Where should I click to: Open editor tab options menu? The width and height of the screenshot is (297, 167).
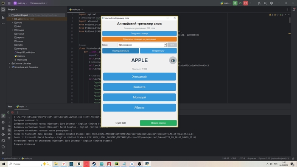pyautogui.click(x=288, y=9)
